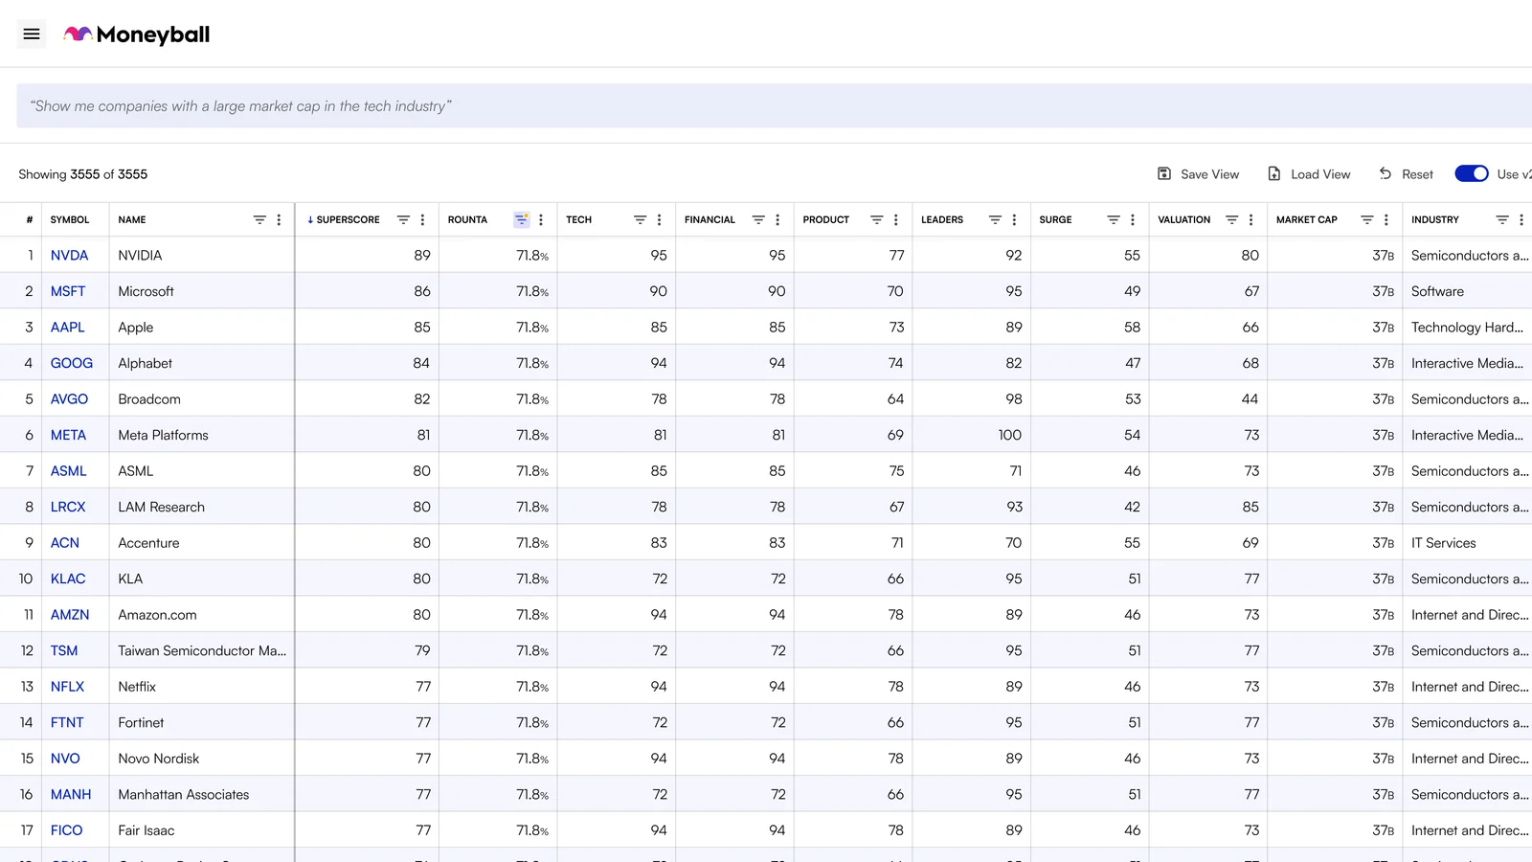Open the hamburger navigation menu

[x=32, y=34]
